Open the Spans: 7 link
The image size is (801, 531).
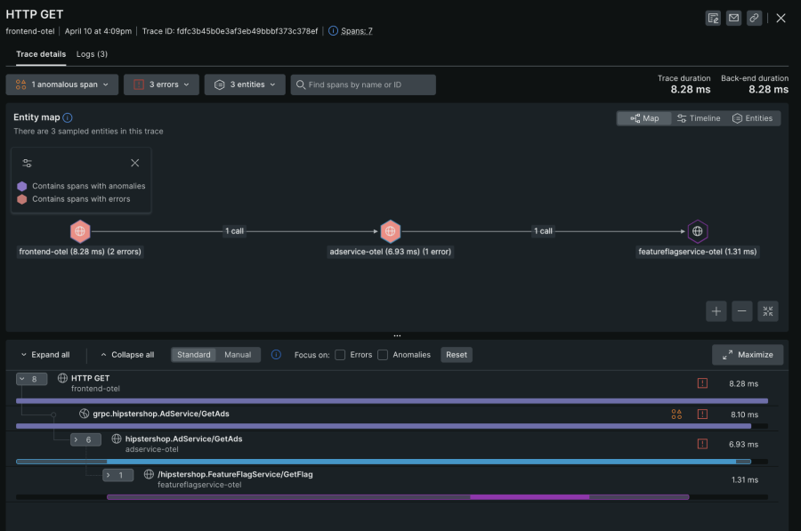357,30
